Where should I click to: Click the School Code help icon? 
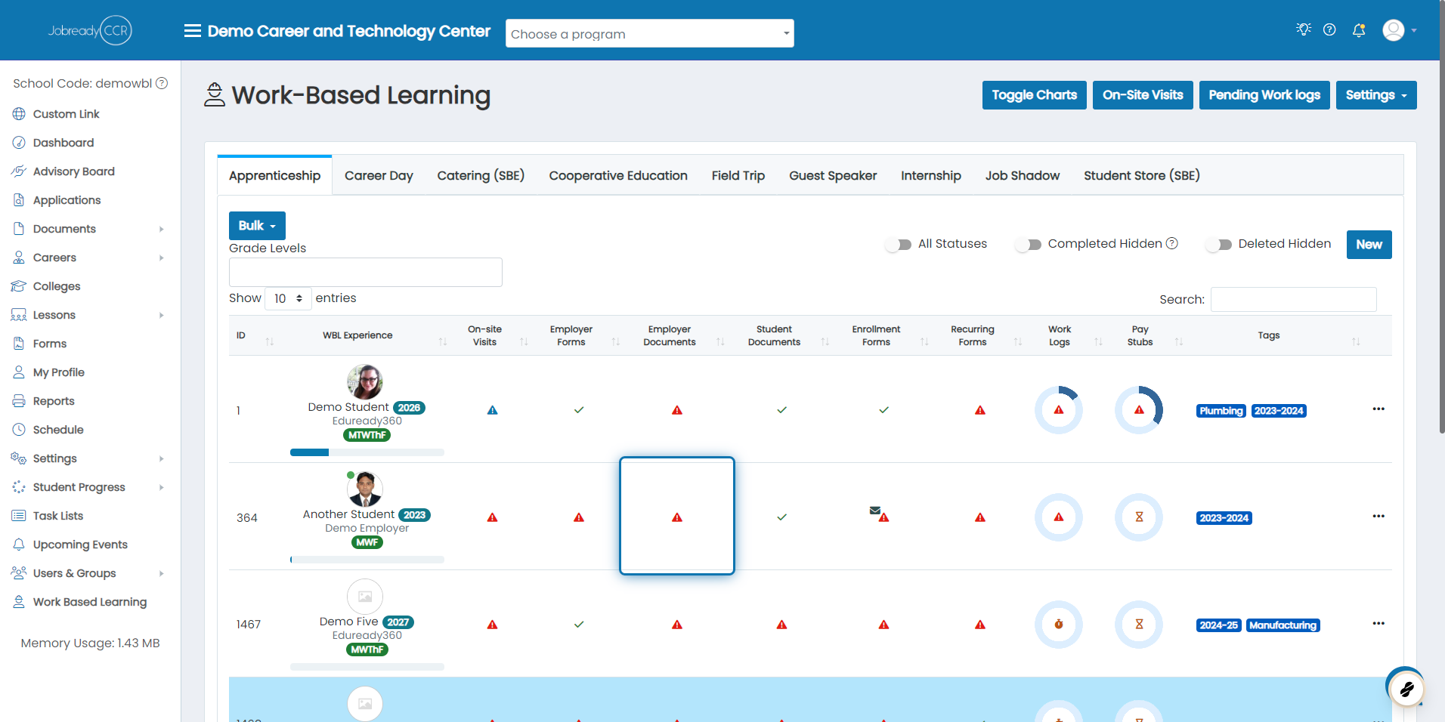coord(162,83)
